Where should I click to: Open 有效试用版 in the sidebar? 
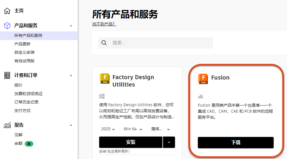(x=24, y=61)
